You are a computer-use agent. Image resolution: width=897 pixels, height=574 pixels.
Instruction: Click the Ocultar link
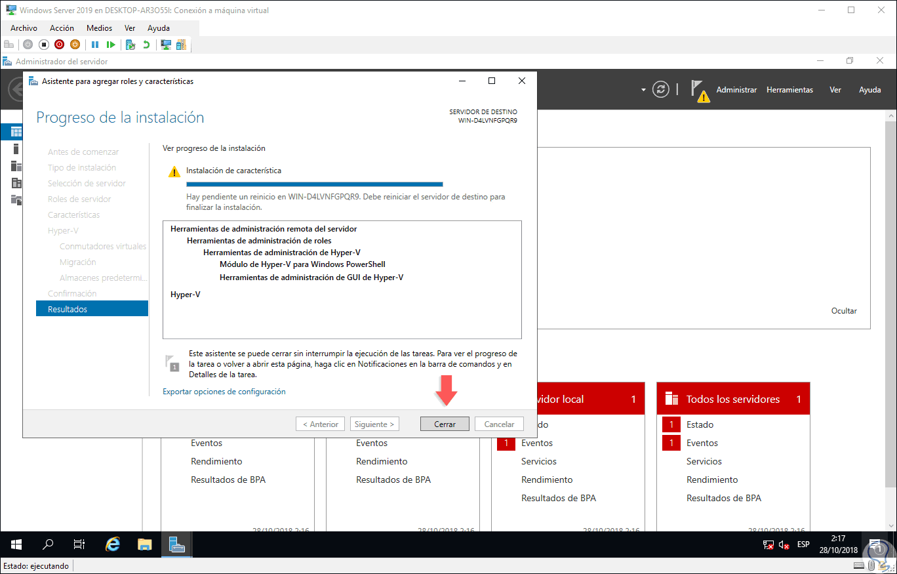click(x=844, y=311)
